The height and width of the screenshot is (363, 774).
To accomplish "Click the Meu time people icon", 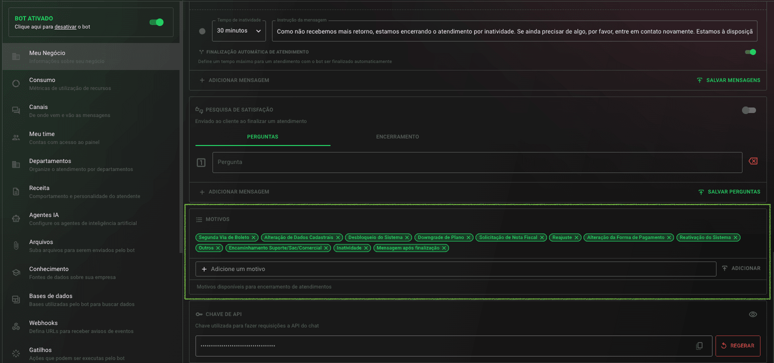I will point(16,137).
